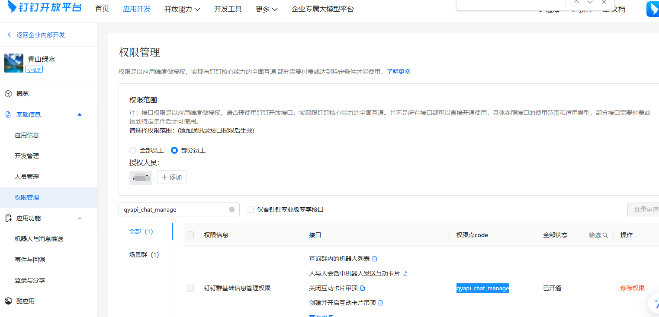Screen dimensions: 659x317
Task: Open 企业专属大模型平台 nav item
Action: [x=323, y=9]
